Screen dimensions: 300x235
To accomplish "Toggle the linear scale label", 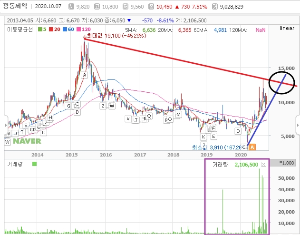I will coord(287,28).
